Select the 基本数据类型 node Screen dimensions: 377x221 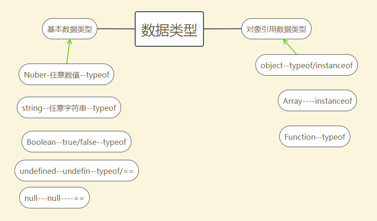point(70,29)
